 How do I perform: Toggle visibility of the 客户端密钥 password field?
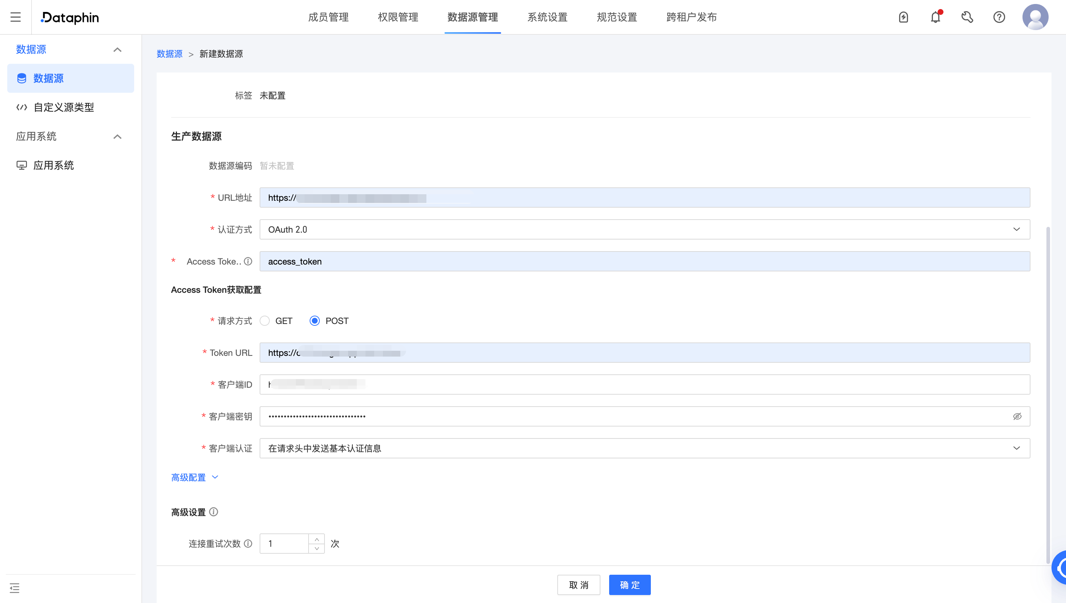(1017, 416)
